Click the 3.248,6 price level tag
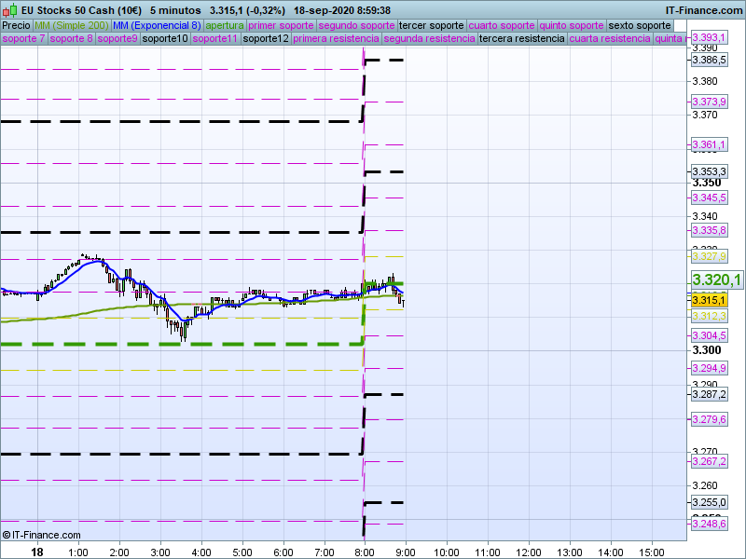This screenshot has height=559, width=746. tap(709, 525)
